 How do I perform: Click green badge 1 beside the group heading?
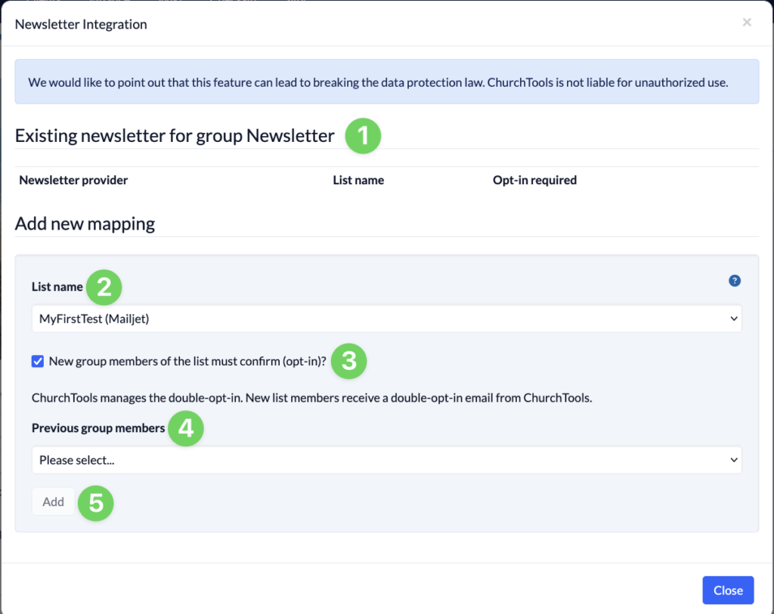pyautogui.click(x=363, y=136)
